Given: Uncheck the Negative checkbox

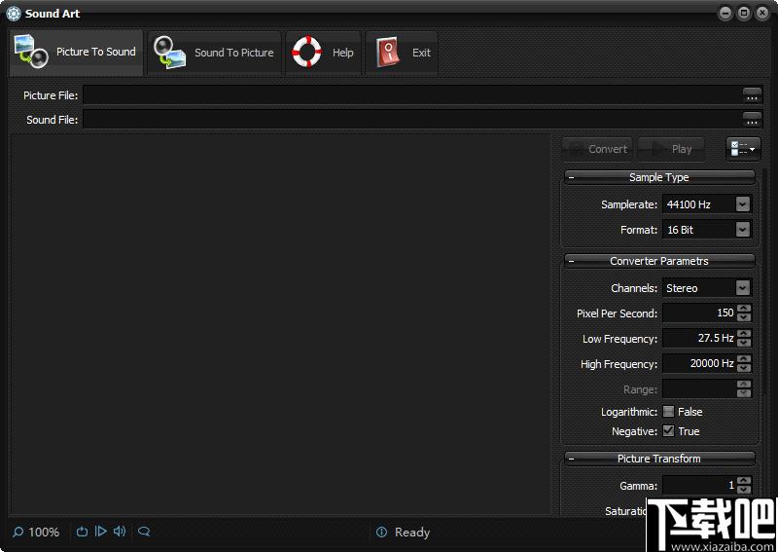Looking at the screenshot, I should pos(669,430).
